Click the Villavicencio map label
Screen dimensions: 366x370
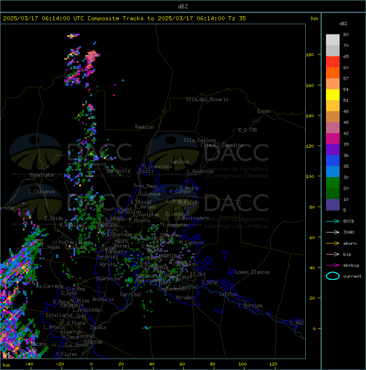[89, 164]
